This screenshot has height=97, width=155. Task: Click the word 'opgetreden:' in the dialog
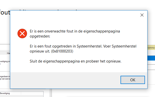click(40, 36)
